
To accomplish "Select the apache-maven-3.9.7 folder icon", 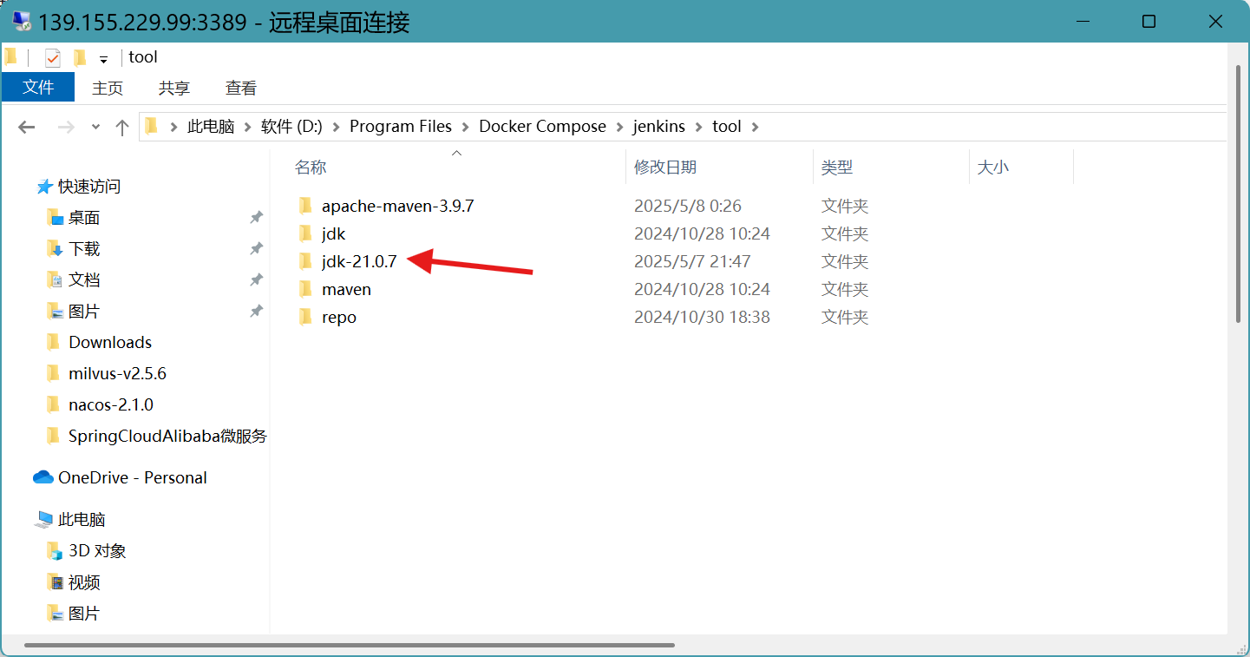I will (305, 206).
